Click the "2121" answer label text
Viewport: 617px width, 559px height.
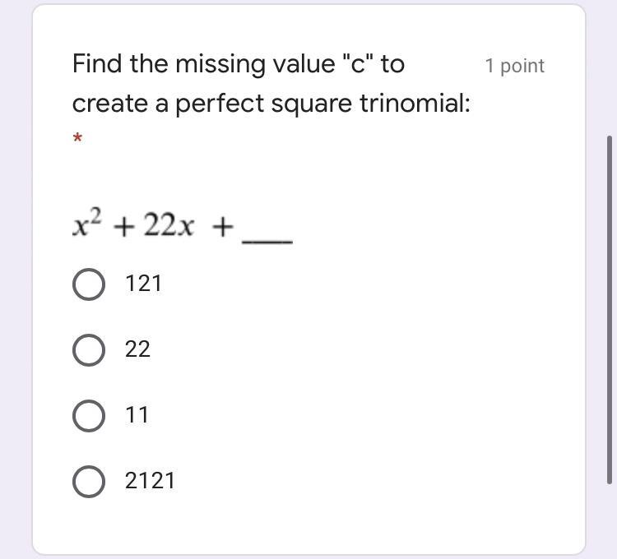point(150,481)
